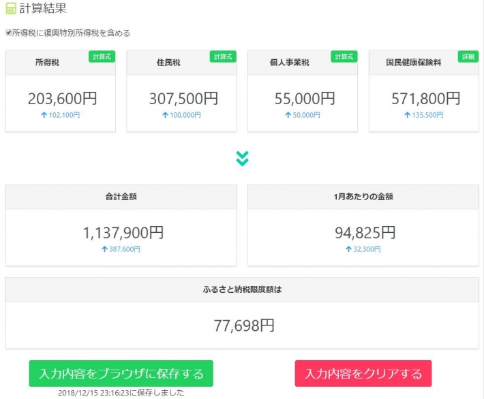Click the ↑387,600円 total difference
This screenshot has width=484, height=399.
pos(121,249)
